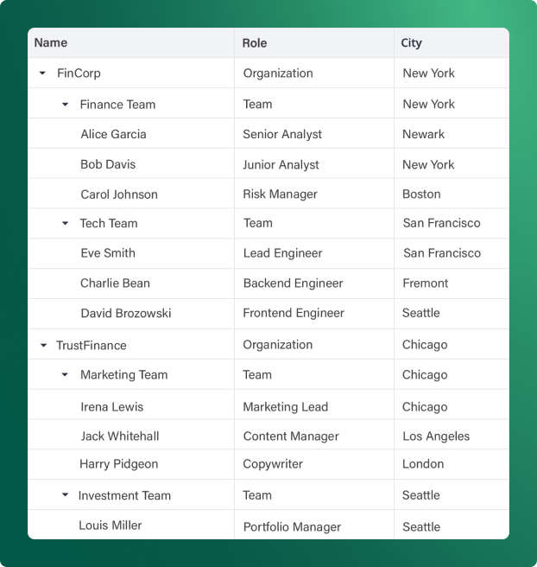Image resolution: width=537 pixels, height=567 pixels.
Task: Collapse the Investment Team group
Action: [x=65, y=494]
